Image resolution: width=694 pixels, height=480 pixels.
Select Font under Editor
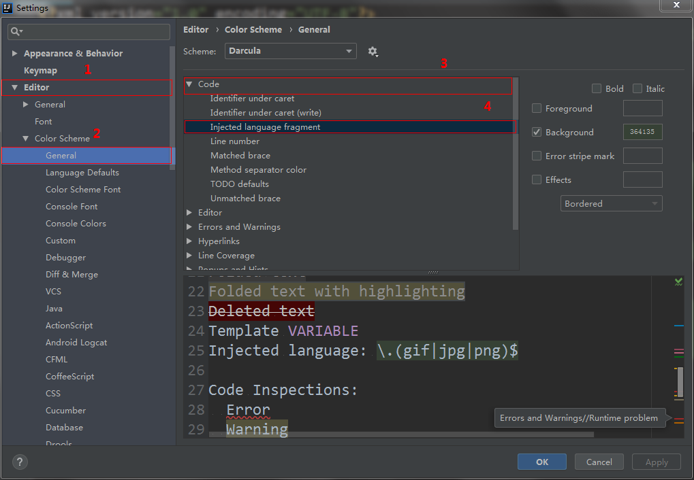pos(43,122)
